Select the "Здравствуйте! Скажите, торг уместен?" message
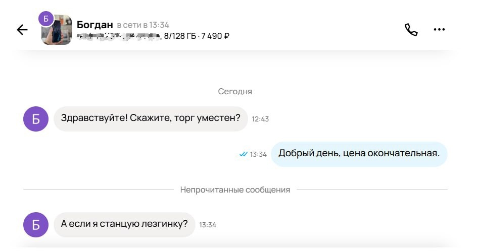Image resolution: width=477 pixels, height=251 pixels. pyautogui.click(x=151, y=119)
